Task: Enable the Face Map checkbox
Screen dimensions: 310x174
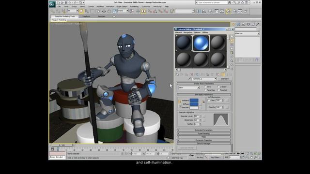Action: click(x=205, y=90)
